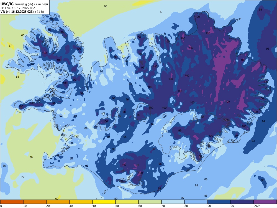Click the legend tick label 30
The width and height of the screenshot is (277, 208).
point(71,206)
